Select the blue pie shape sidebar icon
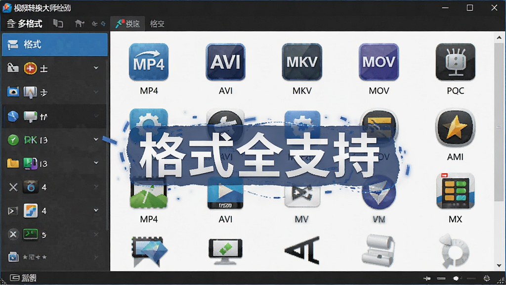The width and height of the screenshot is (506, 285). coord(13,116)
